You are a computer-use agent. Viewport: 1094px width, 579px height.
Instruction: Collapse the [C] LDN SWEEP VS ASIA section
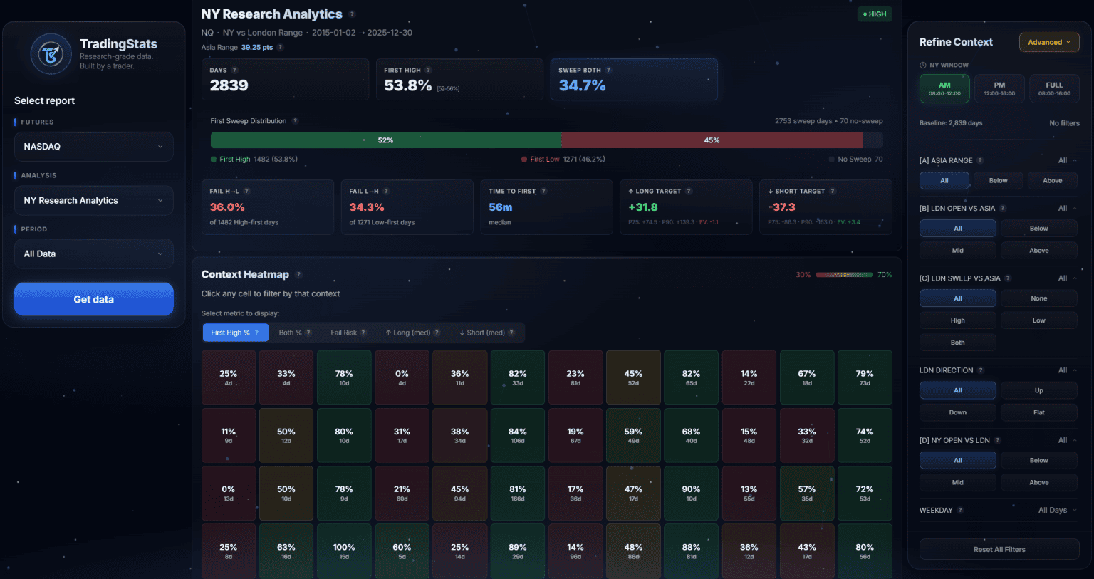click(x=1074, y=278)
